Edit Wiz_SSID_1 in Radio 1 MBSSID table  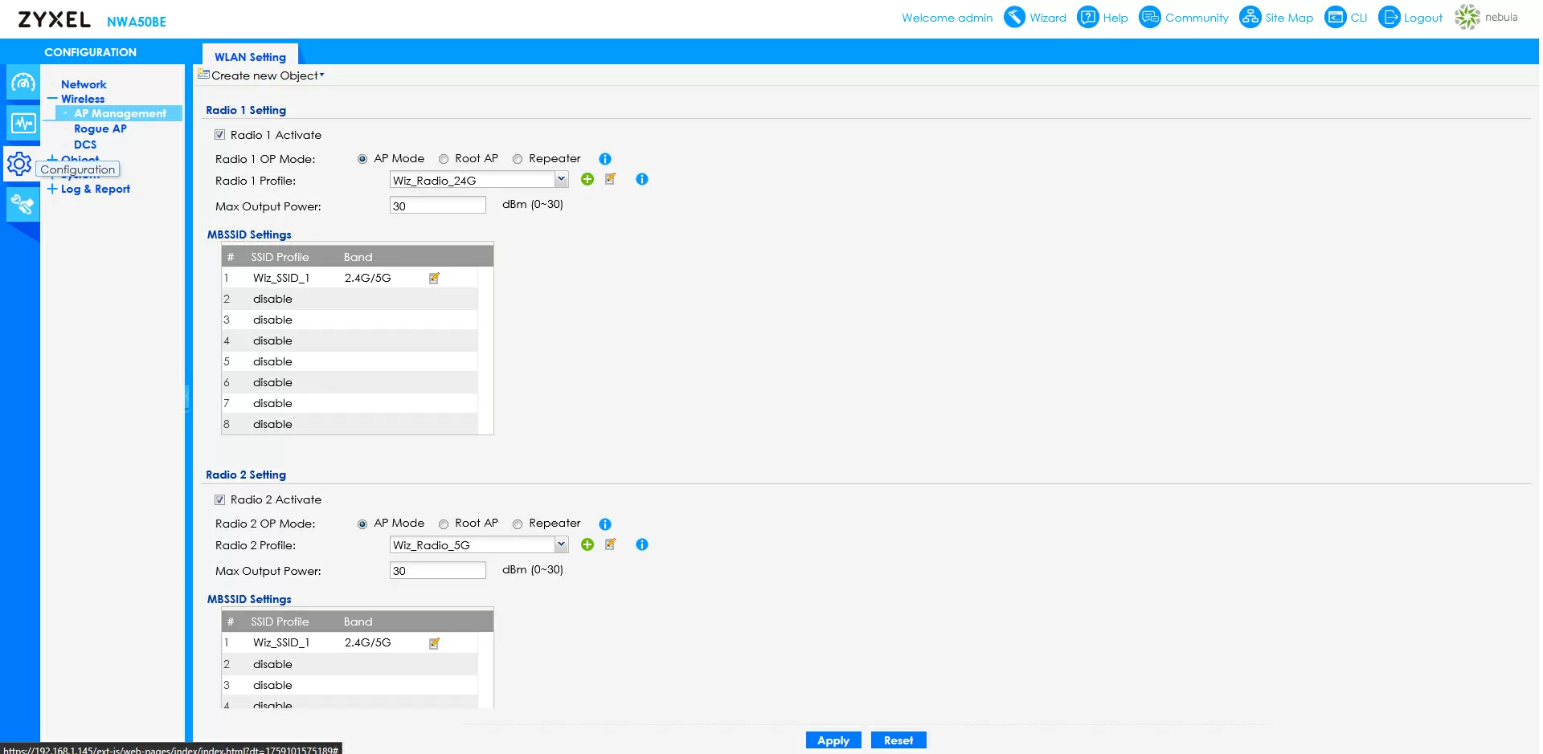click(435, 279)
